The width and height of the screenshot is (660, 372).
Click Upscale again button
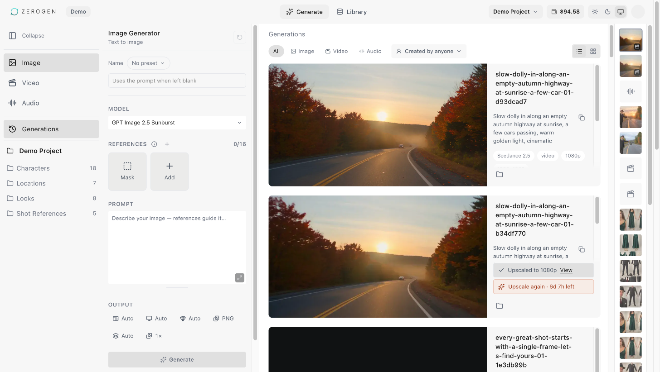pyautogui.click(x=544, y=287)
